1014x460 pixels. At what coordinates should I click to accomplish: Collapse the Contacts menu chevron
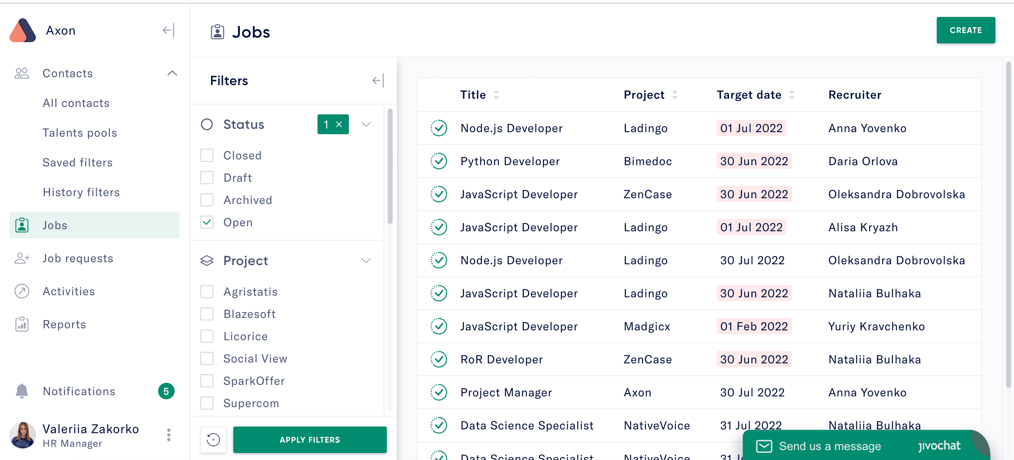tap(172, 74)
